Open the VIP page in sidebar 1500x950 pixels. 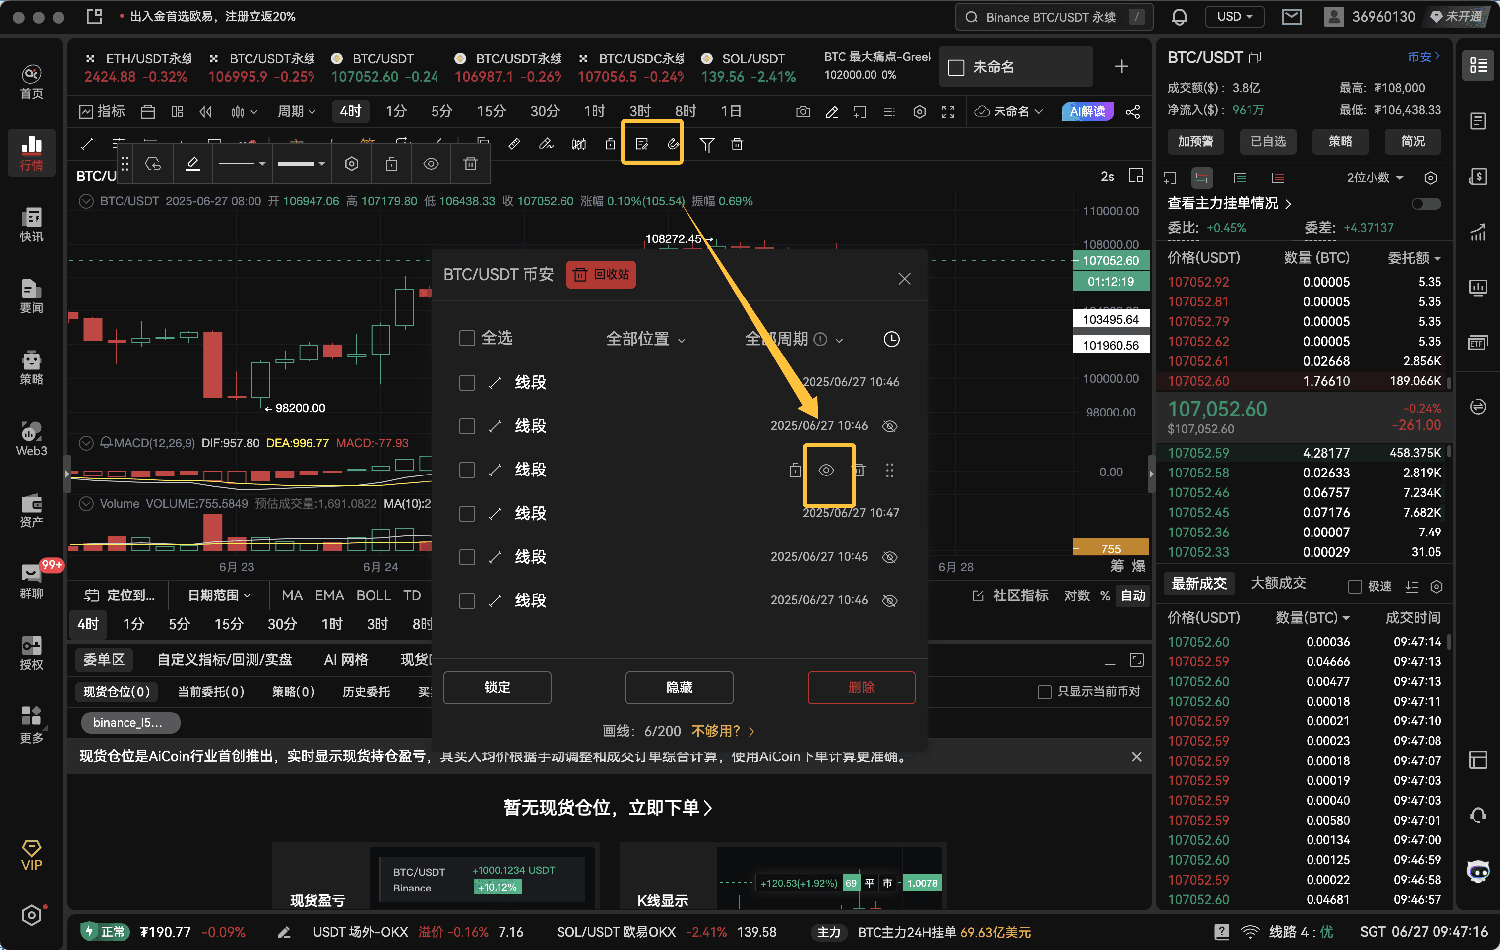click(x=31, y=855)
